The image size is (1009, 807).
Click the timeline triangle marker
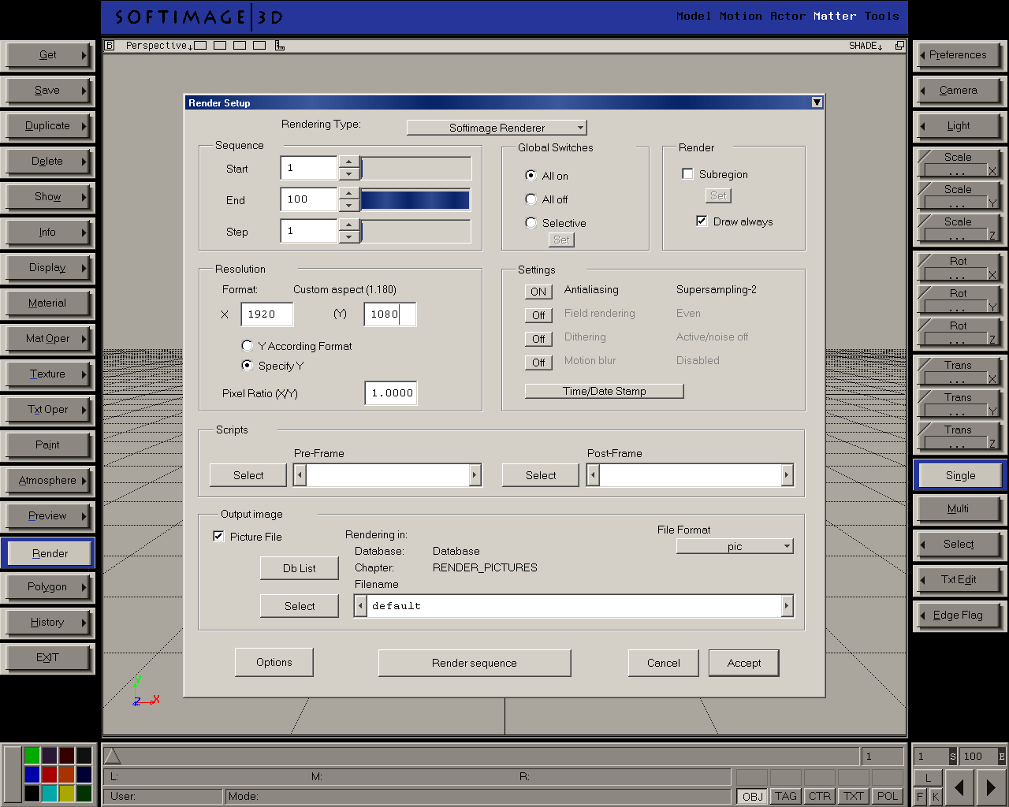click(x=113, y=757)
